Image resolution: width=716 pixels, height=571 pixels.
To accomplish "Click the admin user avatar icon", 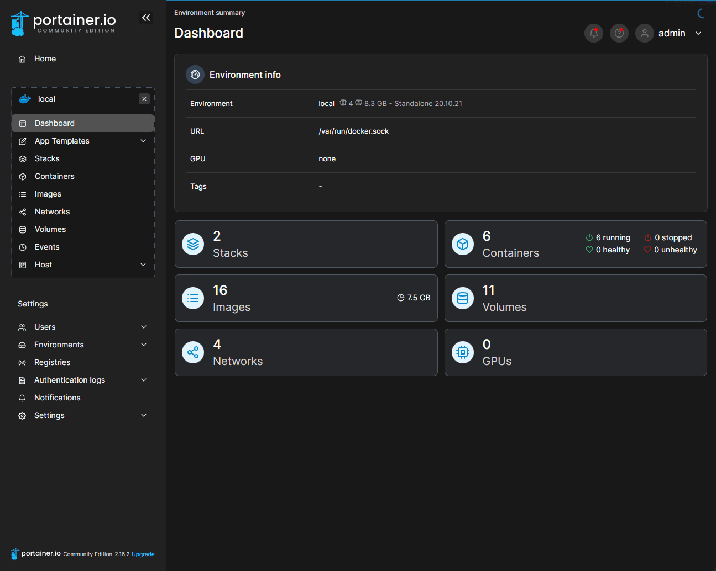I will click(644, 33).
